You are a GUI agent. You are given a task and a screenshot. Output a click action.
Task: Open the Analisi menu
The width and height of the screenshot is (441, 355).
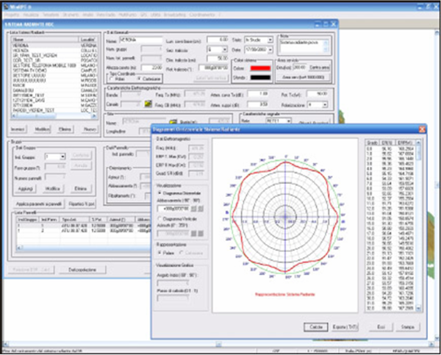[87, 15]
